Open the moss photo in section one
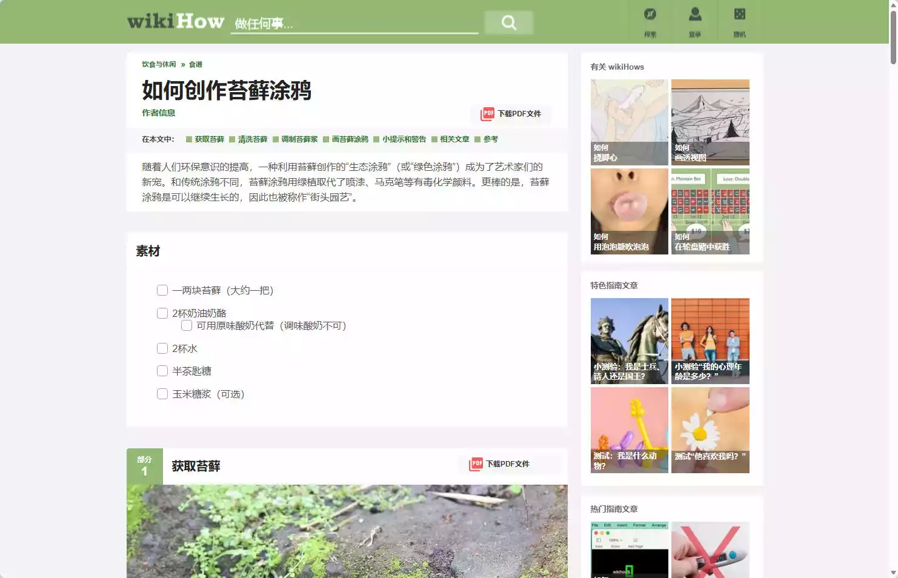The width and height of the screenshot is (898, 578). pos(347,531)
